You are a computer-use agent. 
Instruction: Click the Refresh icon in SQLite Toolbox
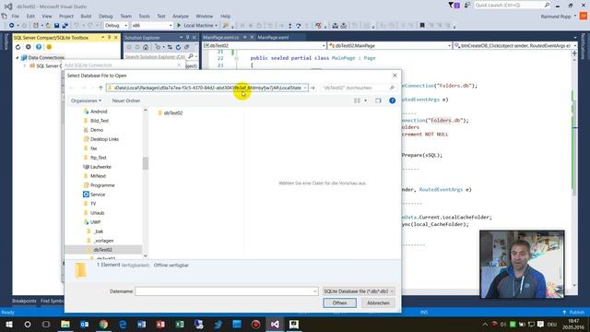pos(18,47)
